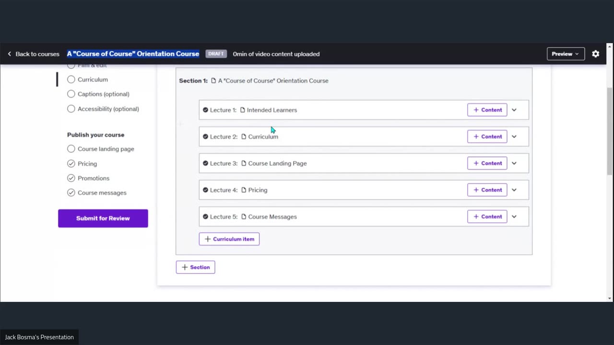
Task: Open Captions (optional) sidebar item
Action: coord(104,94)
